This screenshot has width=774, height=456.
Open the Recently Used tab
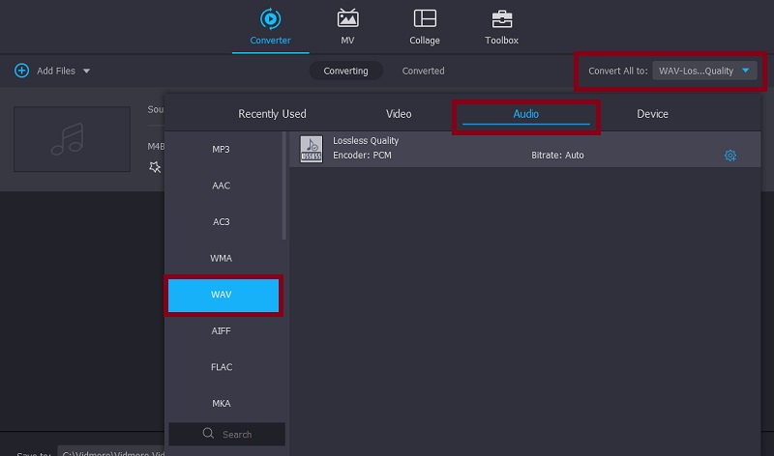(272, 114)
